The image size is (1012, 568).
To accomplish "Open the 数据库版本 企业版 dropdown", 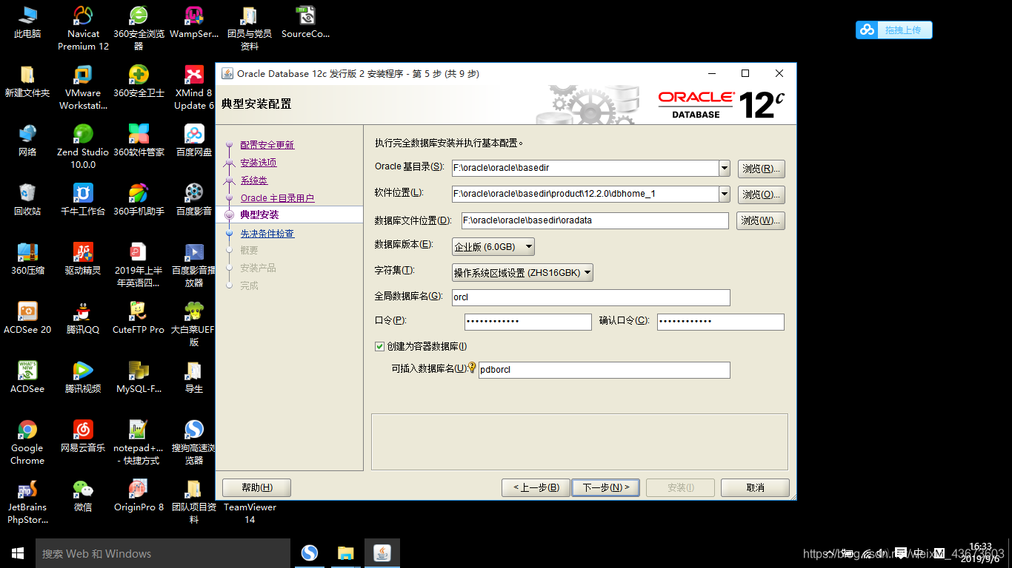I will click(493, 246).
